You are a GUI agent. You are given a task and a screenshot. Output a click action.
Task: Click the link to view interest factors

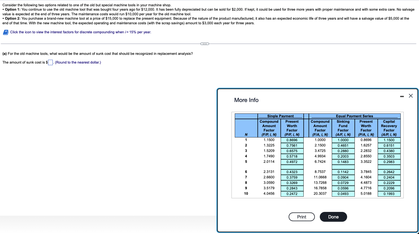81,32
